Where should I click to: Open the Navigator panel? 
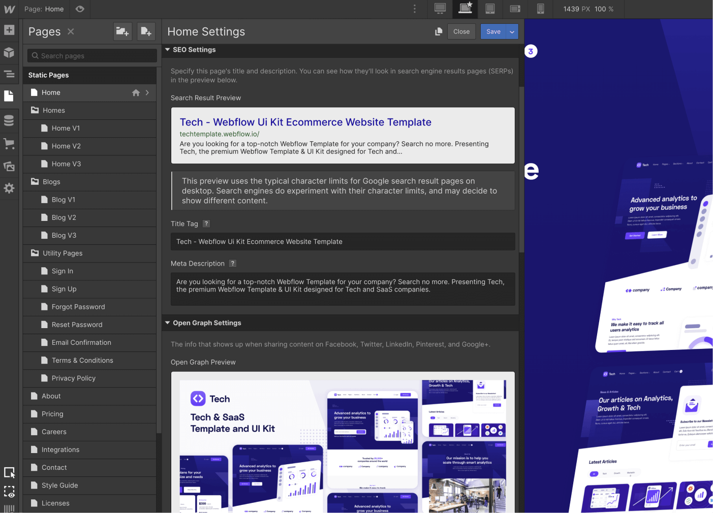(x=9, y=74)
